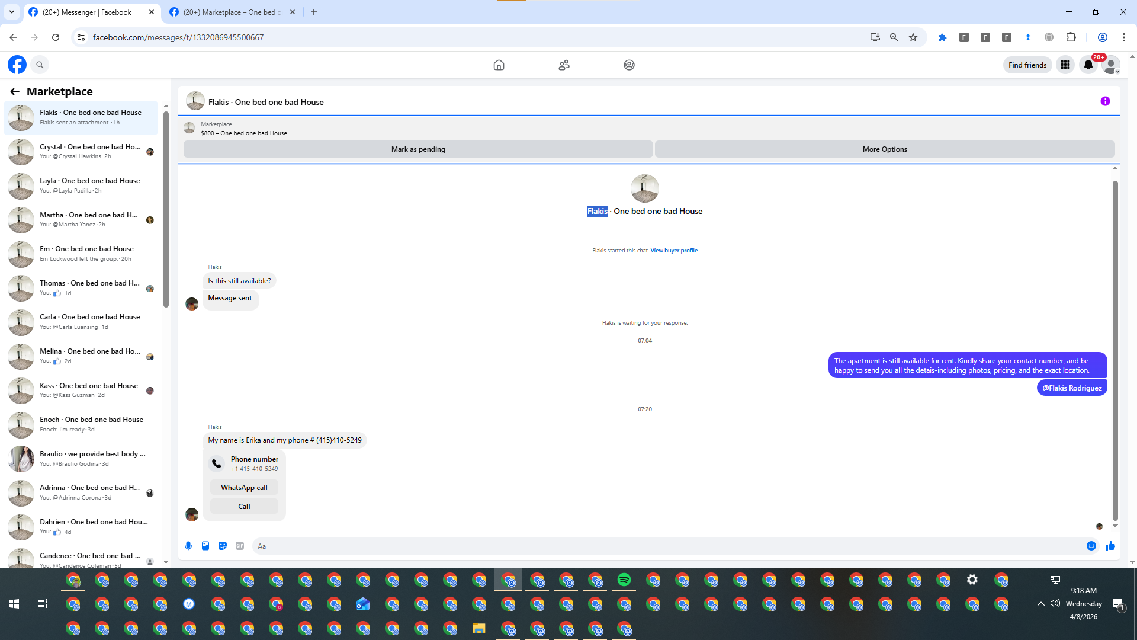
Task: Send a thumbs-up like
Action: [x=1110, y=546]
